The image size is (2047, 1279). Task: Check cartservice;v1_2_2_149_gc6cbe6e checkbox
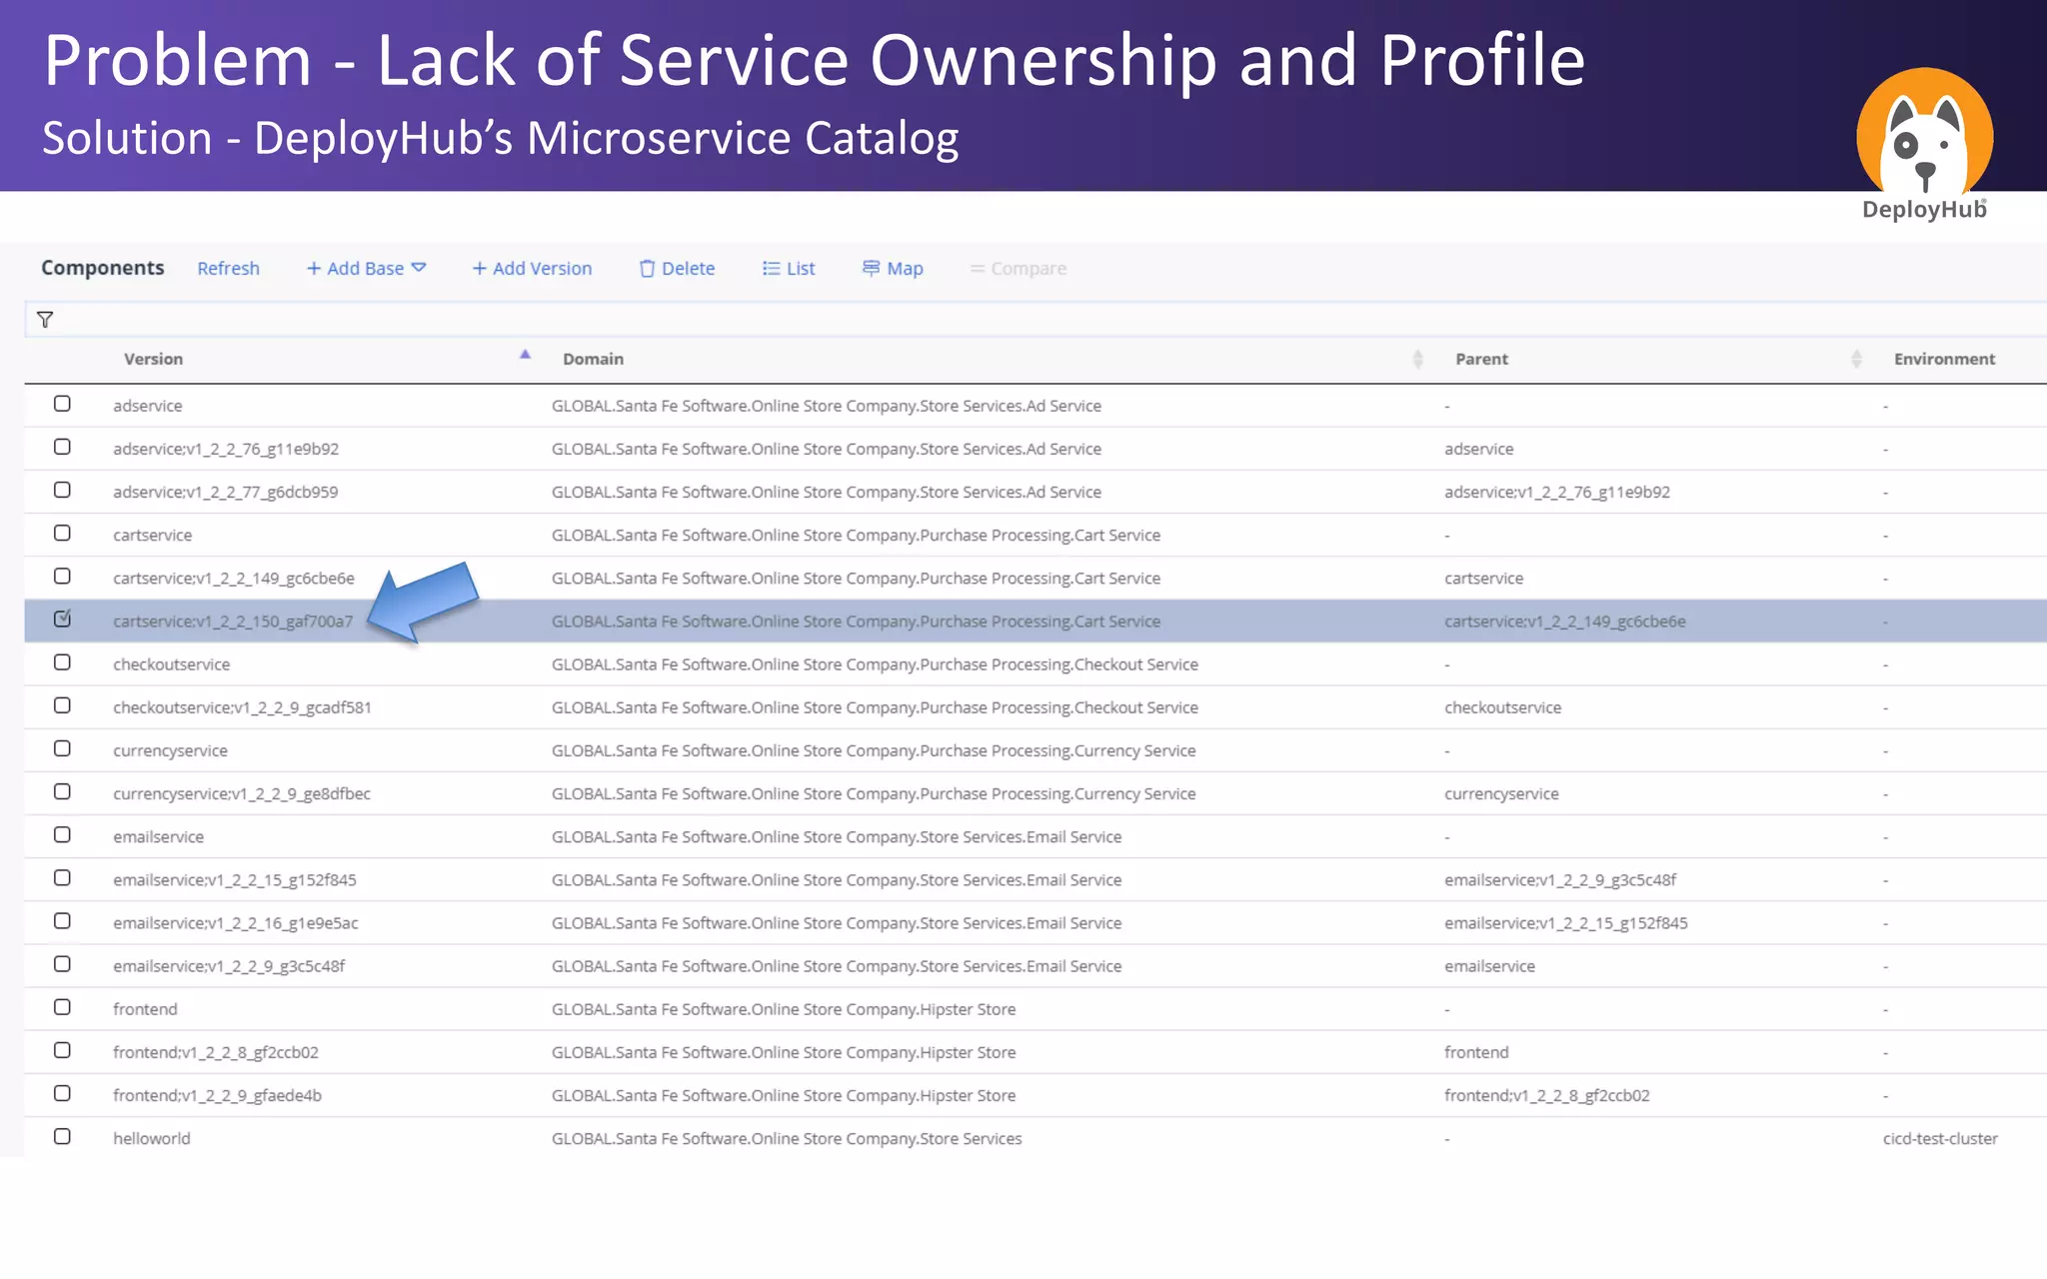click(x=62, y=576)
